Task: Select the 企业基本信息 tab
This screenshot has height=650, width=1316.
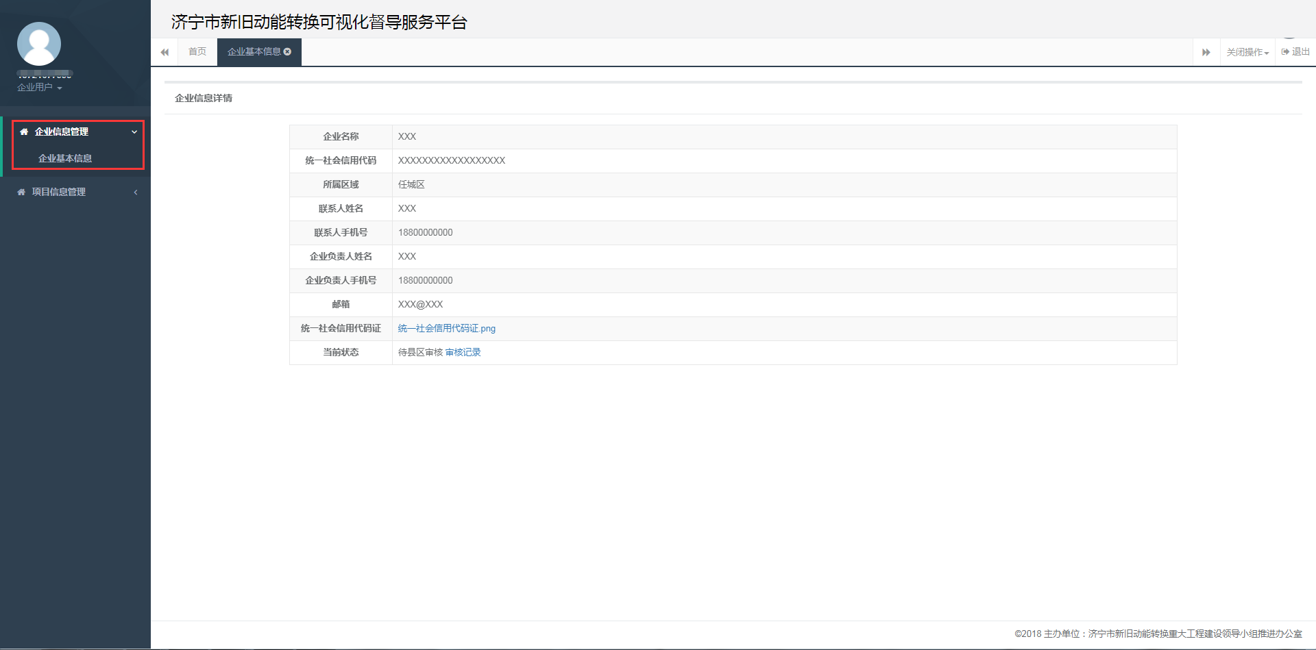Action: click(254, 51)
